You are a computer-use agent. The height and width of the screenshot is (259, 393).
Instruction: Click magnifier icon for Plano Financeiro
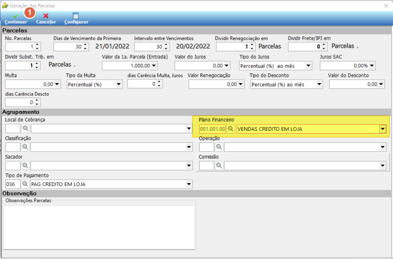pyautogui.click(x=231, y=129)
